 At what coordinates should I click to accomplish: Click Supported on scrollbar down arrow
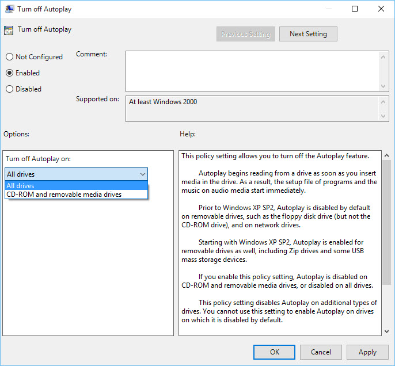(384, 116)
